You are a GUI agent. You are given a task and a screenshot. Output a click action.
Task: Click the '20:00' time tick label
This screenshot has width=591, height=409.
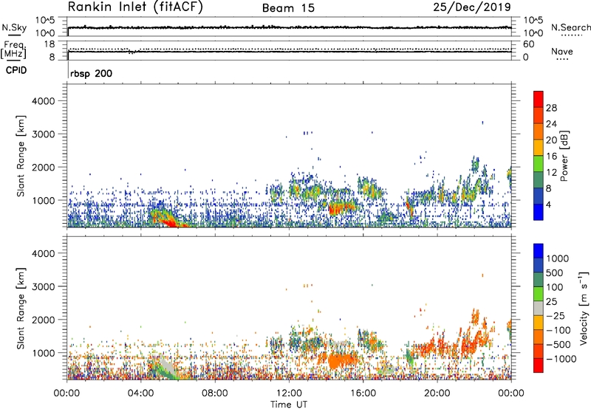[437, 393]
